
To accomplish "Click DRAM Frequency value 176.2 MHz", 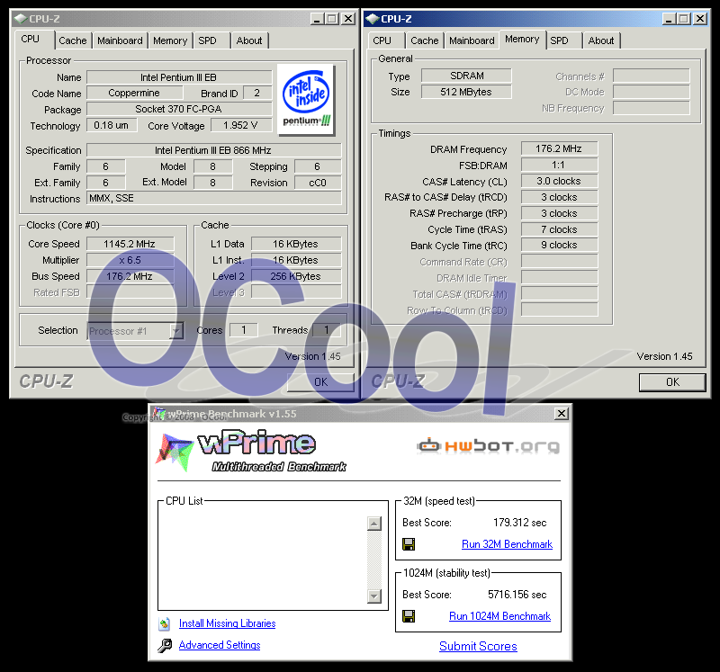I will coord(559,148).
